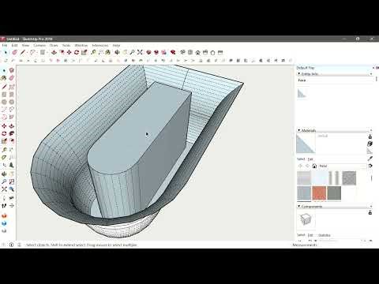This screenshot has width=379, height=284.
Task: Open the Camera menu
Action: tap(39, 46)
